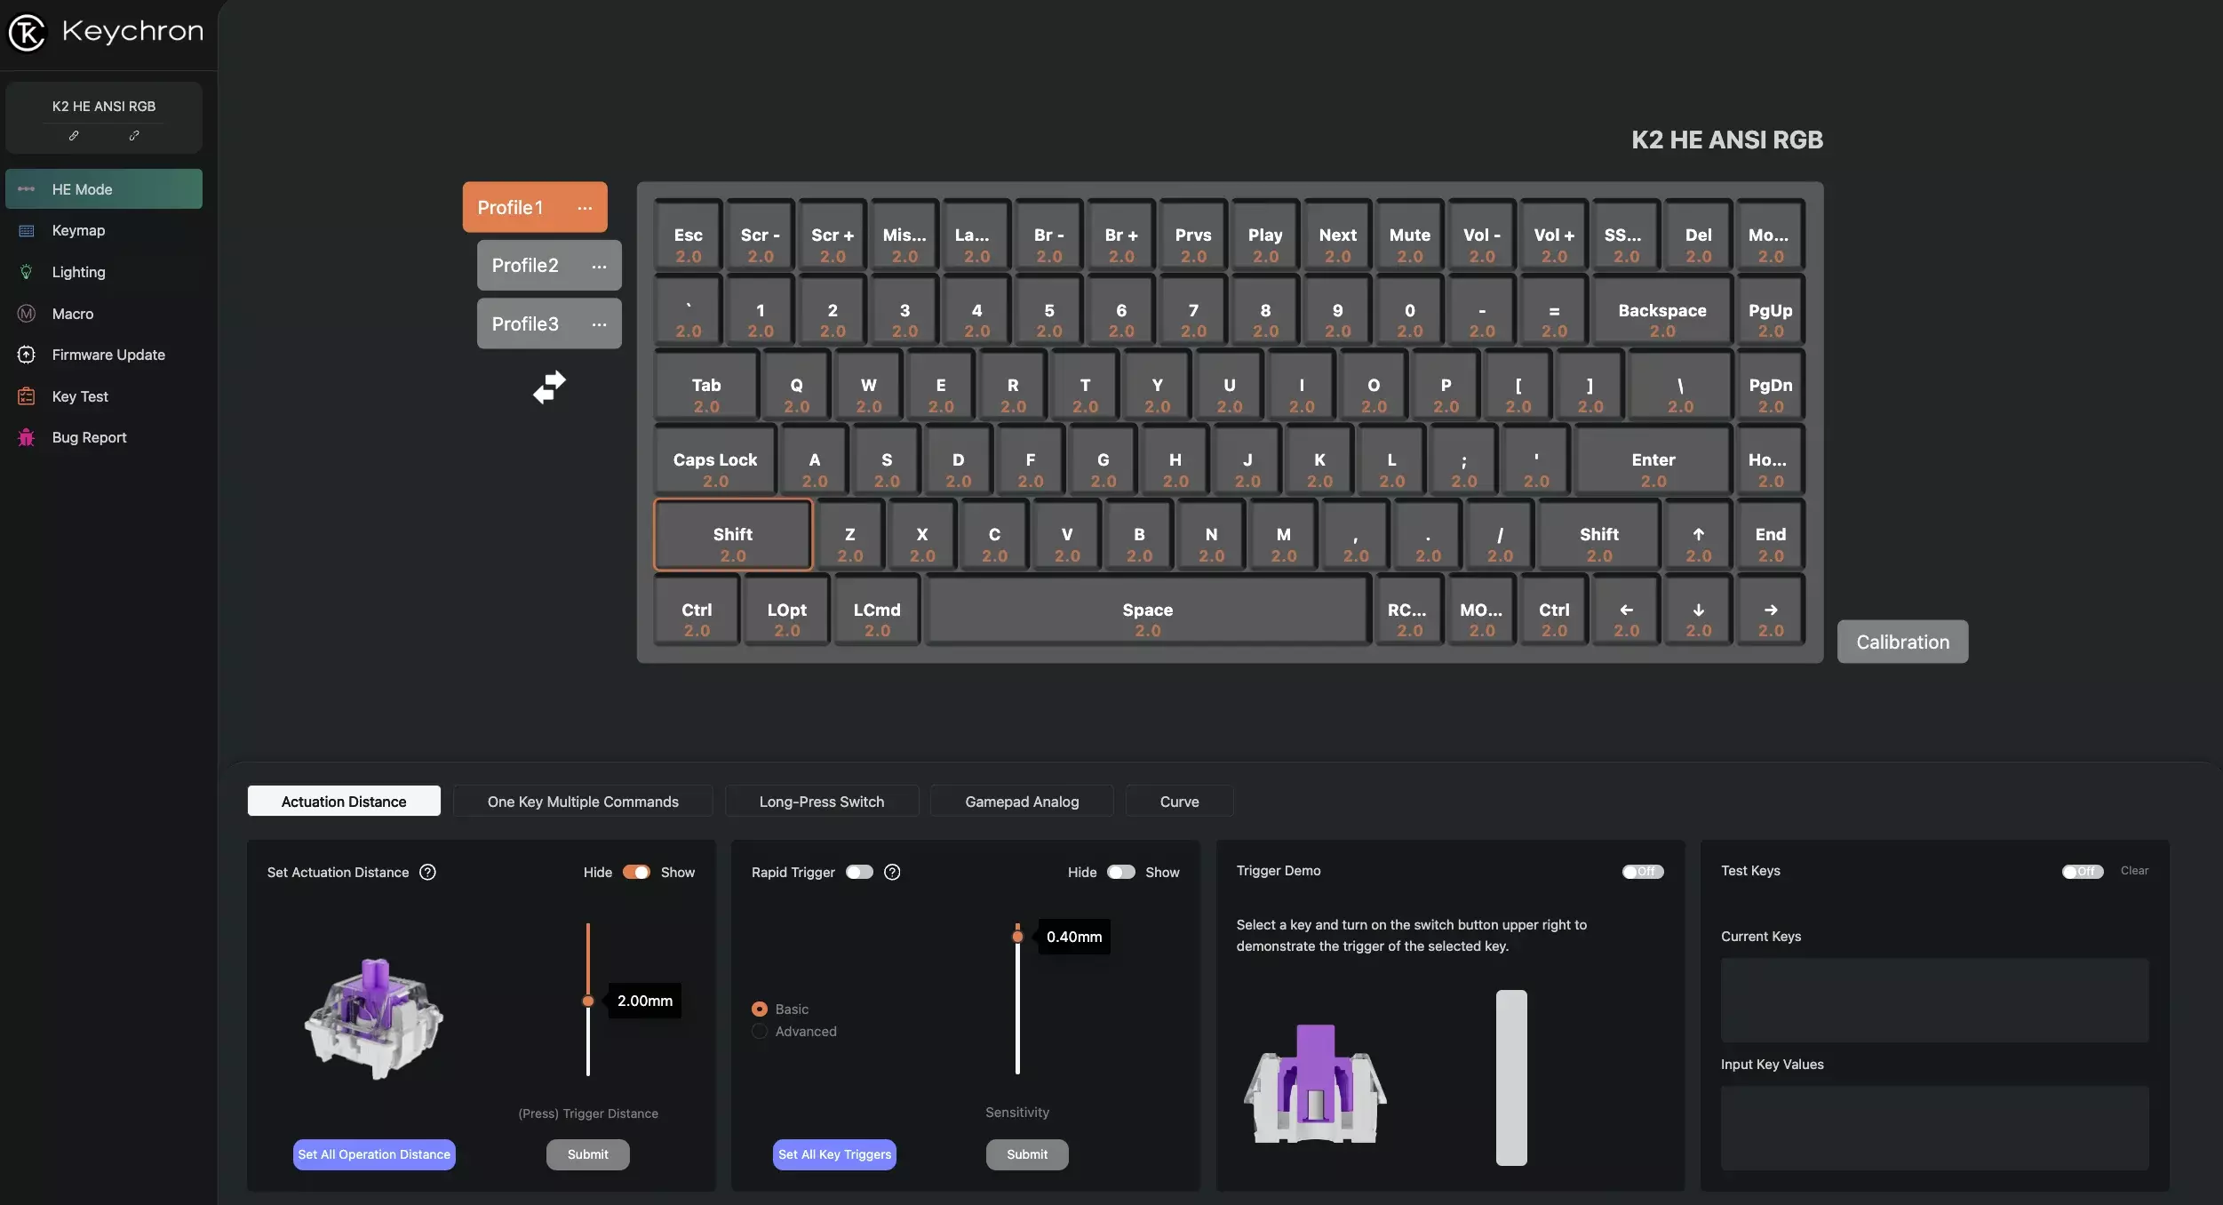Open Profile1 three-dot options menu
Viewport: 2223px width, 1205px height.
585,207
